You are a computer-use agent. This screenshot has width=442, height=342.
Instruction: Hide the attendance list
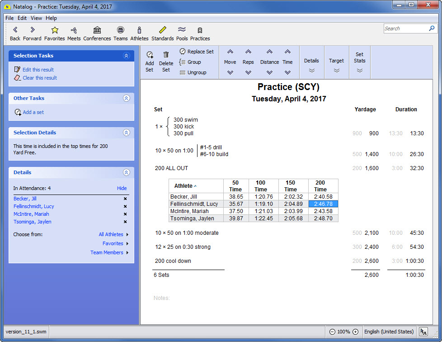122,188
